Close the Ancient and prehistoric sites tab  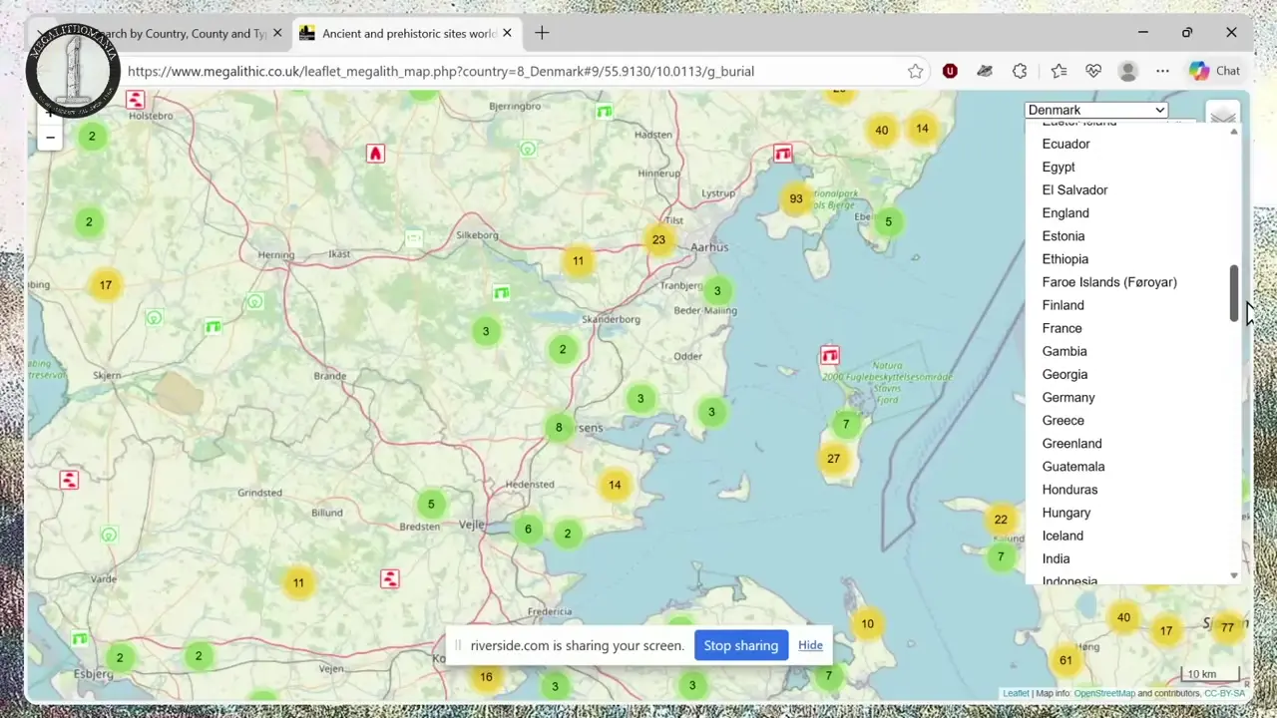click(x=507, y=33)
